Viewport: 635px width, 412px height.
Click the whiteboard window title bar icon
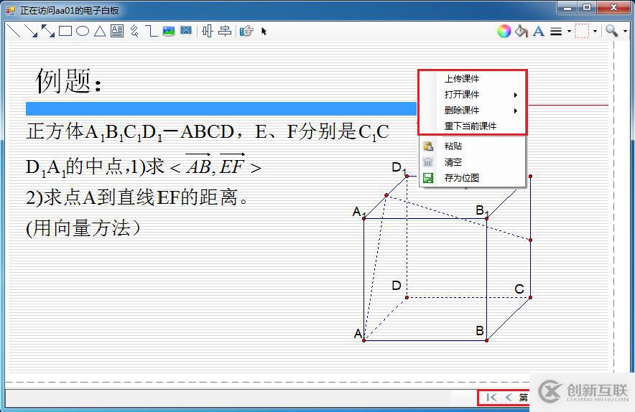(x=11, y=10)
